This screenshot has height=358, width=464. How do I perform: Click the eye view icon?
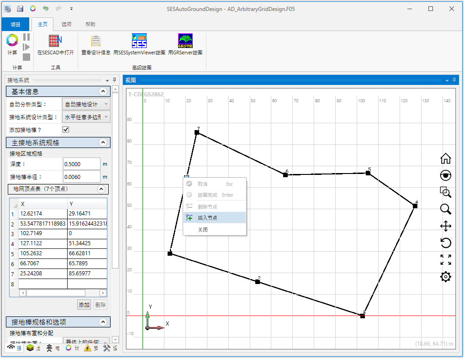[x=446, y=175]
